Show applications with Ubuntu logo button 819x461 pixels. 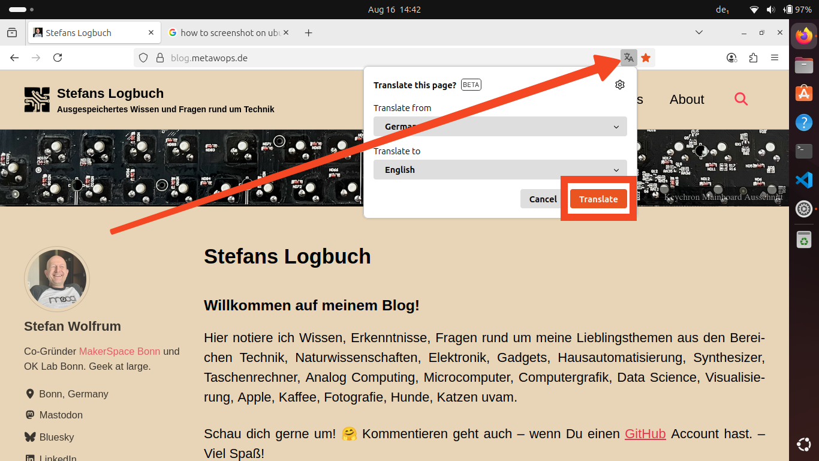click(804, 445)
